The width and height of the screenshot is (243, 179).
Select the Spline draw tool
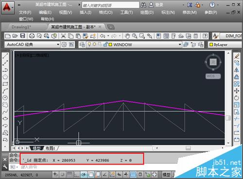(x=5, y=112)
